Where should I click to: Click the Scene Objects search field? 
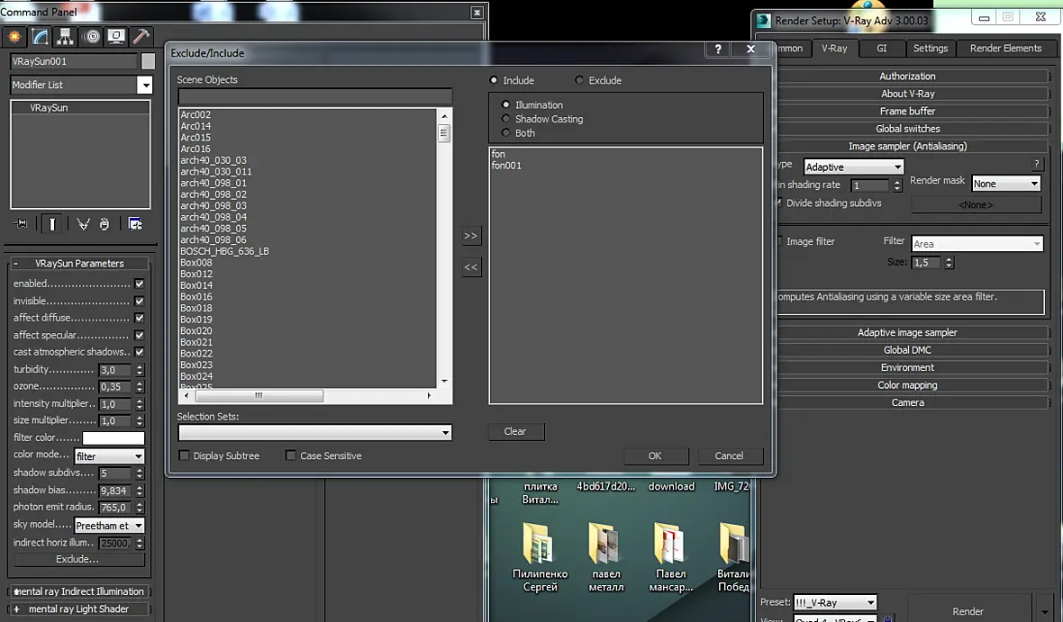pyautogui.click(x=314, y=96)
